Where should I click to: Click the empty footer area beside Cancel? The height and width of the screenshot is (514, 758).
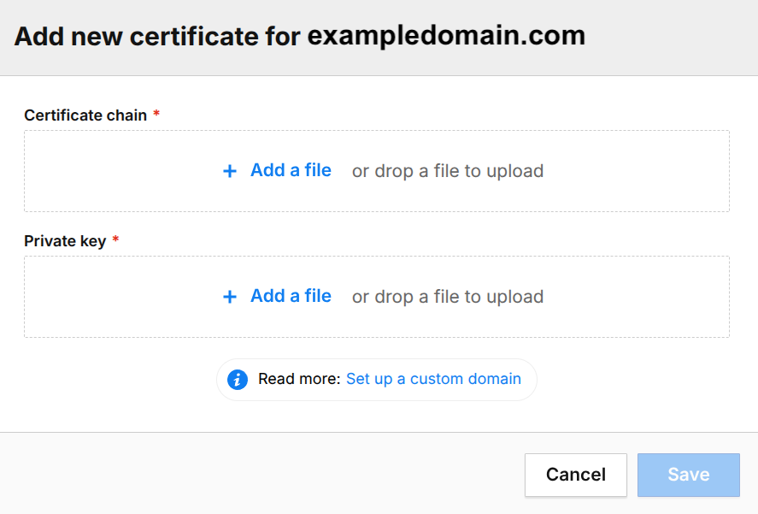tap(261, 475)
